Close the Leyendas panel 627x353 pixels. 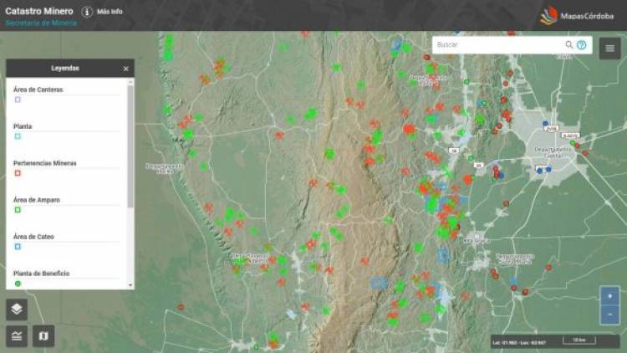[x=125, y=69]
